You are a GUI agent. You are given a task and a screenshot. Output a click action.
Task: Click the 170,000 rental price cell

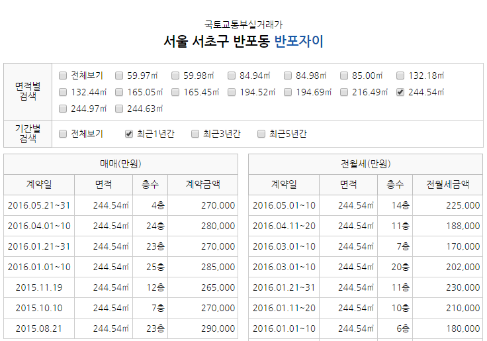(447, 246)
